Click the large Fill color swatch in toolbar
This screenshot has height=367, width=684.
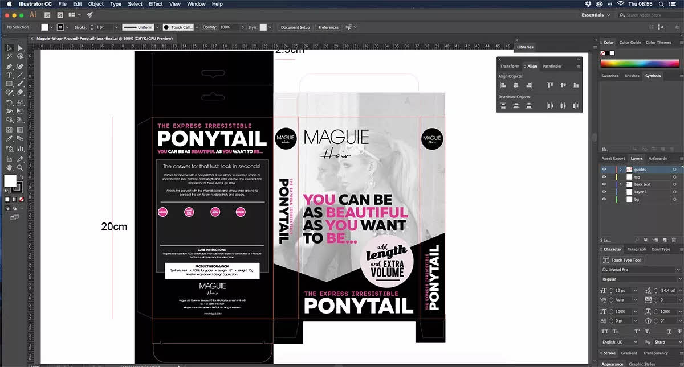click(10, 181)
